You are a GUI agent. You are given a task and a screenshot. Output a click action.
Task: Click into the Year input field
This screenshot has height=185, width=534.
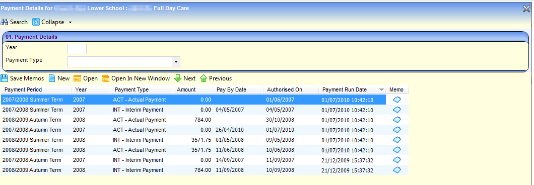(x=77, y=49)
